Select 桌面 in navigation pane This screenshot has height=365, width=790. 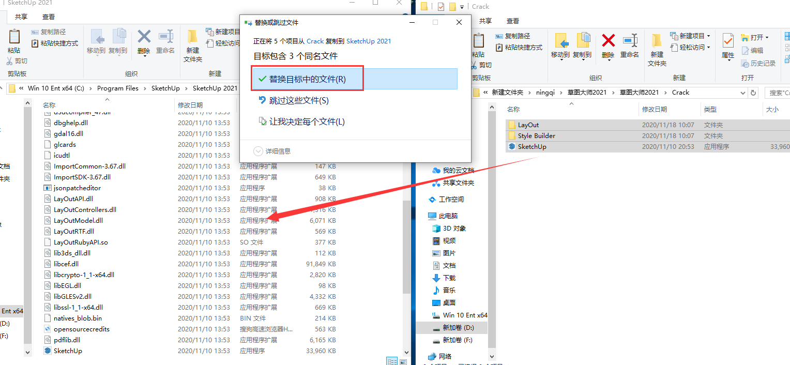444,302
